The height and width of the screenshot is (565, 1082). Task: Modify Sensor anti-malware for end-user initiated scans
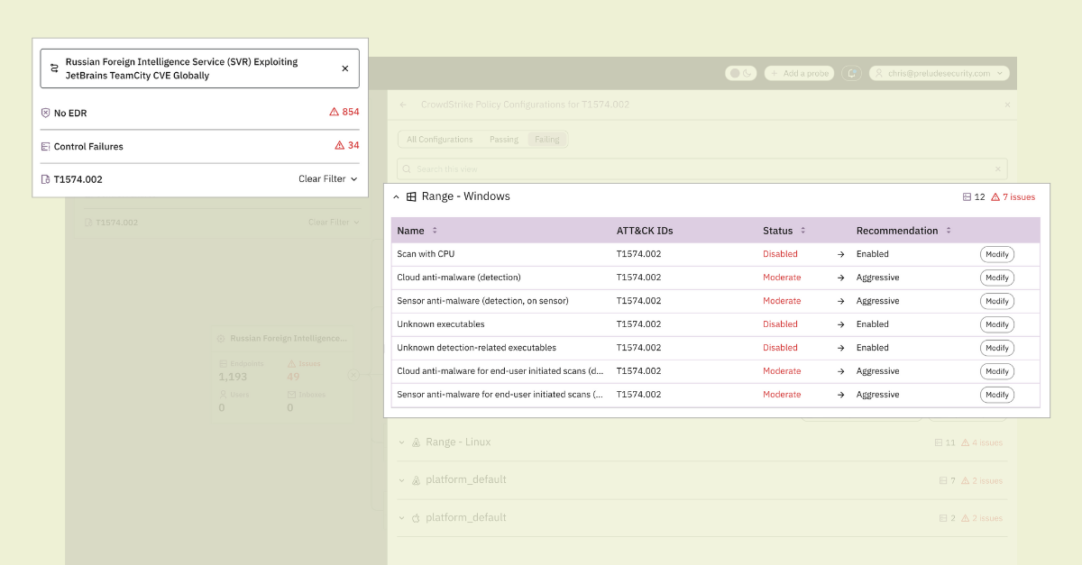point(997,395)
